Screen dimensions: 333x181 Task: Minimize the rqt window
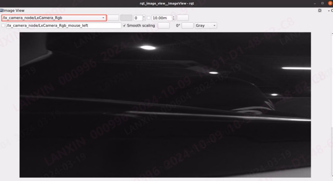pos(315,3)
